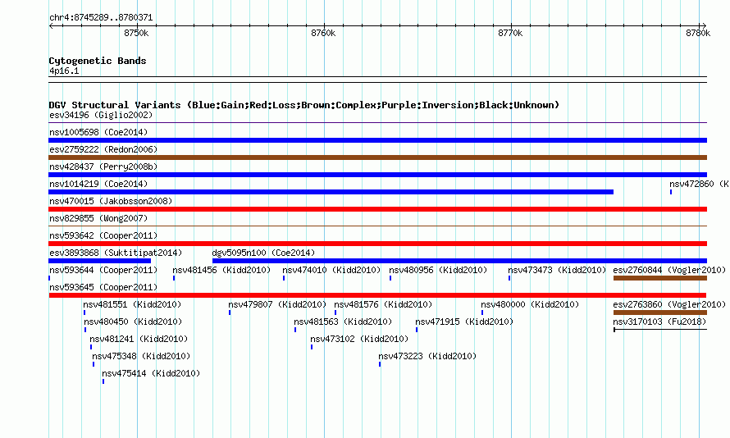Click the chr4:8745289..8780371 coordinate label

coord(101,17)
